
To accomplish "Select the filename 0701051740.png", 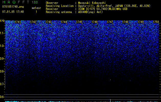I will 13,7.
